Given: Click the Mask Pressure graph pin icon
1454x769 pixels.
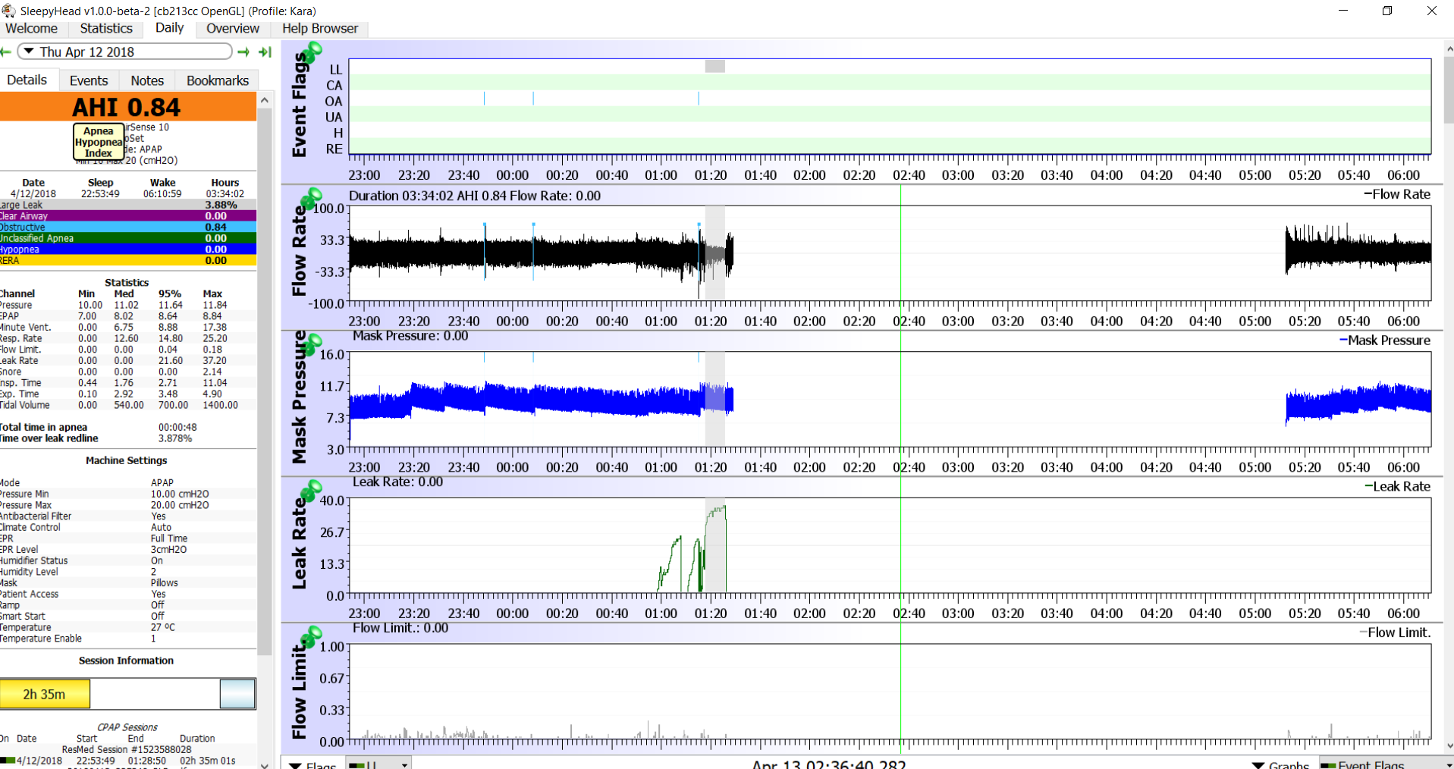Looking at the screenshot, I should click(311, 344).
